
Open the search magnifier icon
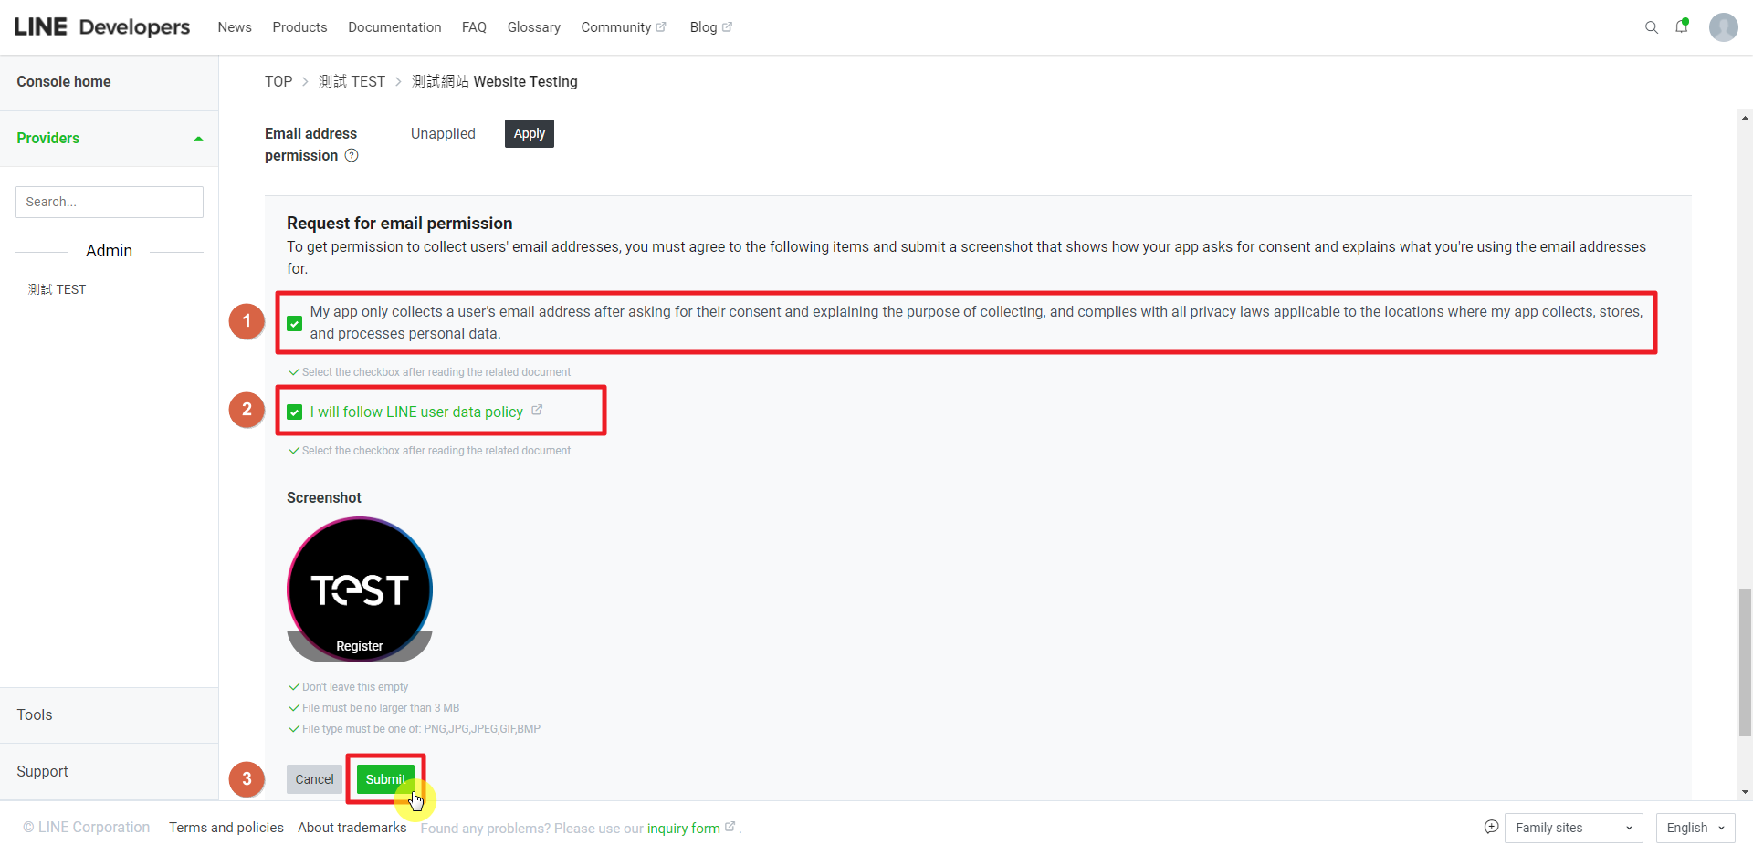tap(1651, 27)
